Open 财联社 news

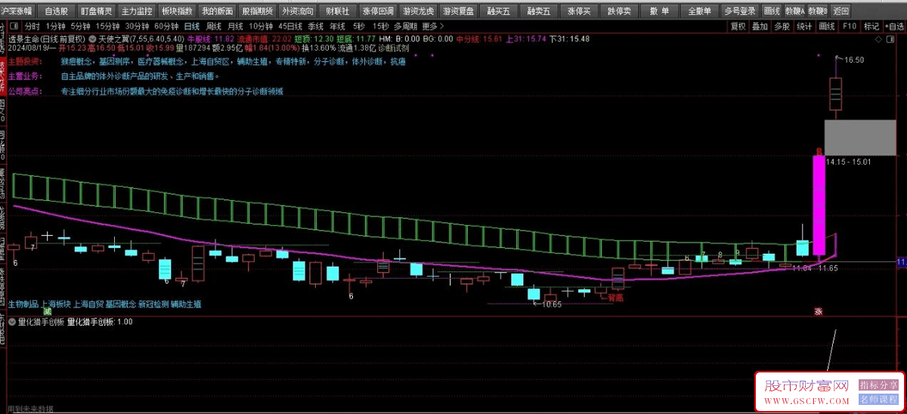tap(338, 11)
